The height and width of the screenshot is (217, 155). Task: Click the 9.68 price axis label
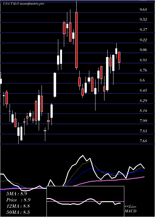click(x=143, y=10)
